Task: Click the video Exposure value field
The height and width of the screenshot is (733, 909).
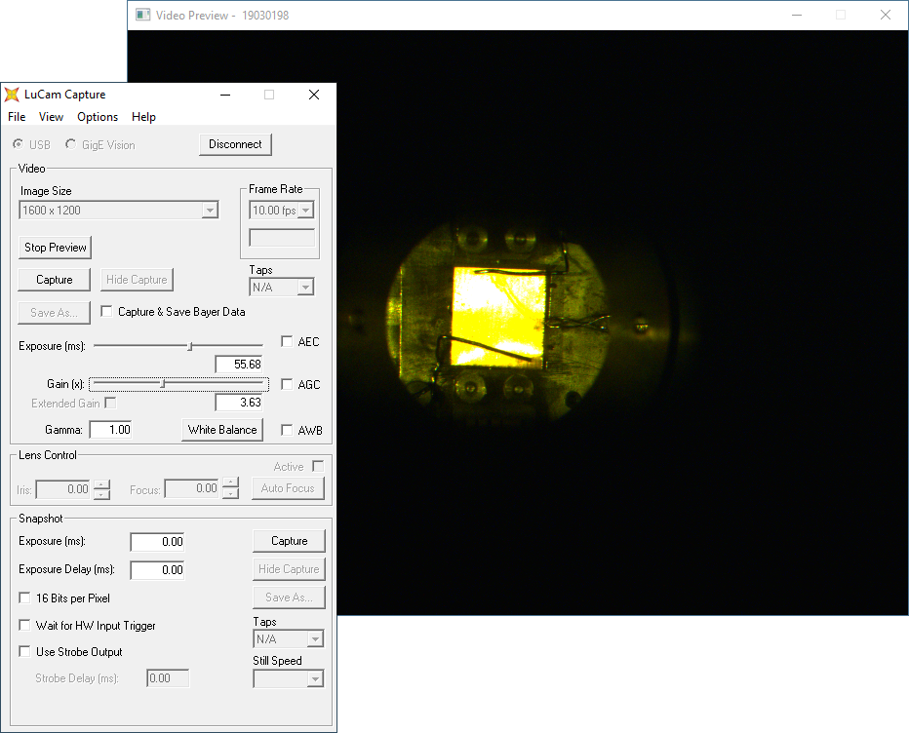Action: click(x=239, y=365)
